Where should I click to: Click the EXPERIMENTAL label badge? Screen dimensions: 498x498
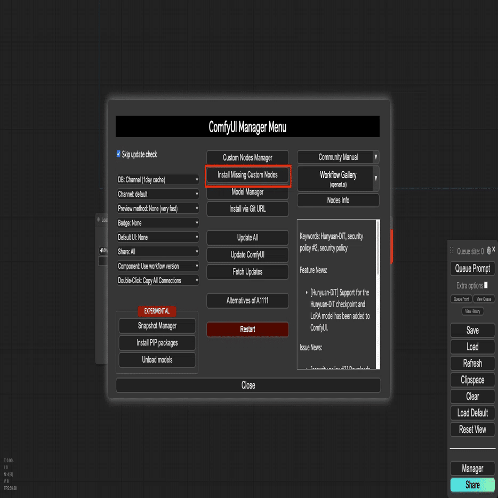157,311
